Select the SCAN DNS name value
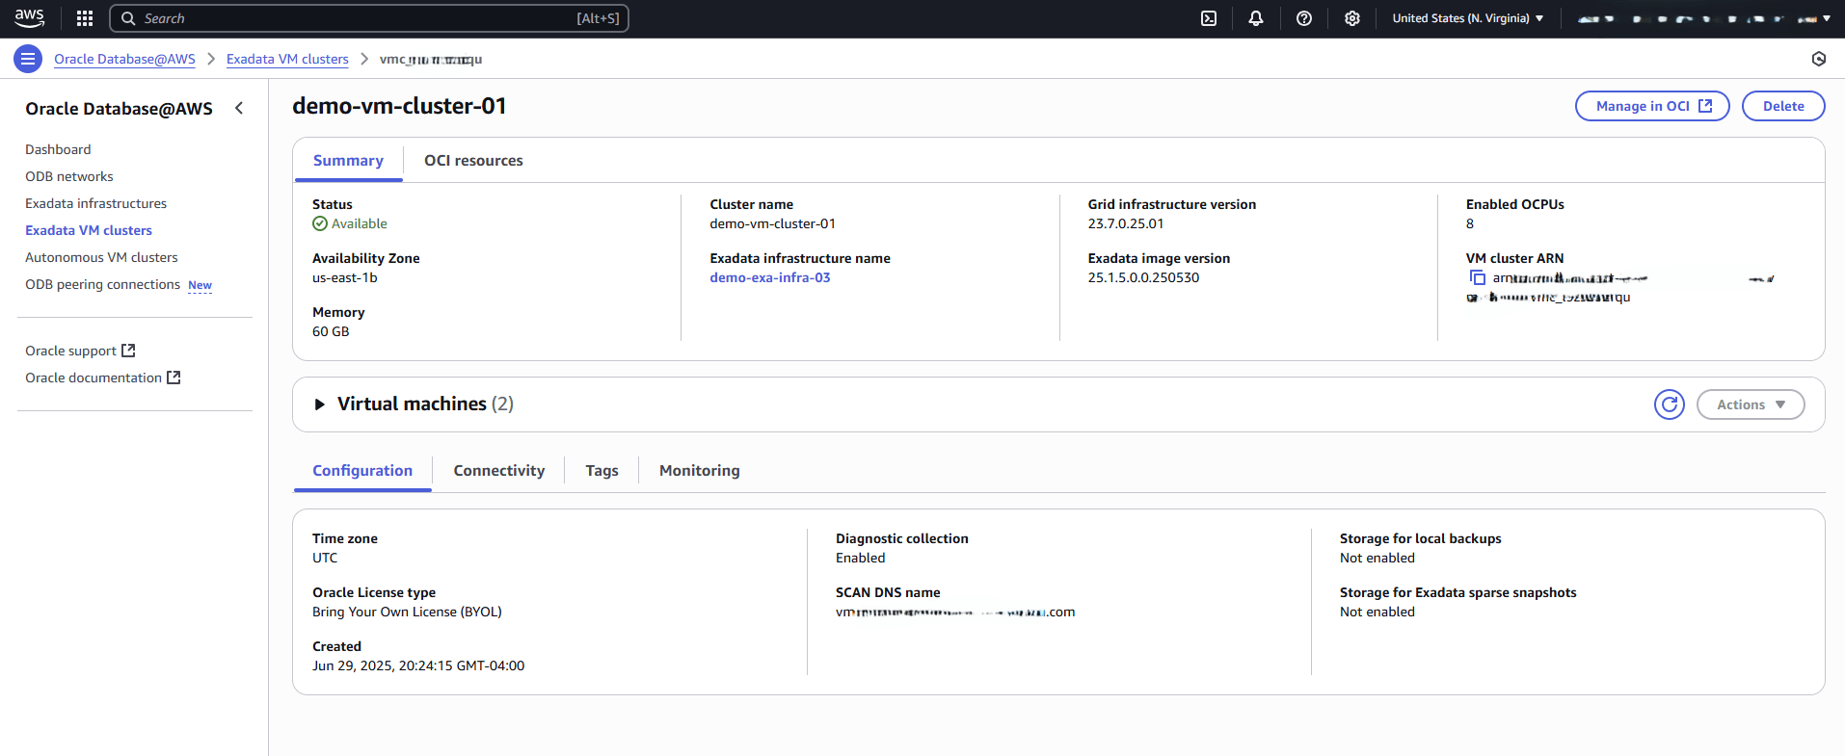 tap(955, 612)
